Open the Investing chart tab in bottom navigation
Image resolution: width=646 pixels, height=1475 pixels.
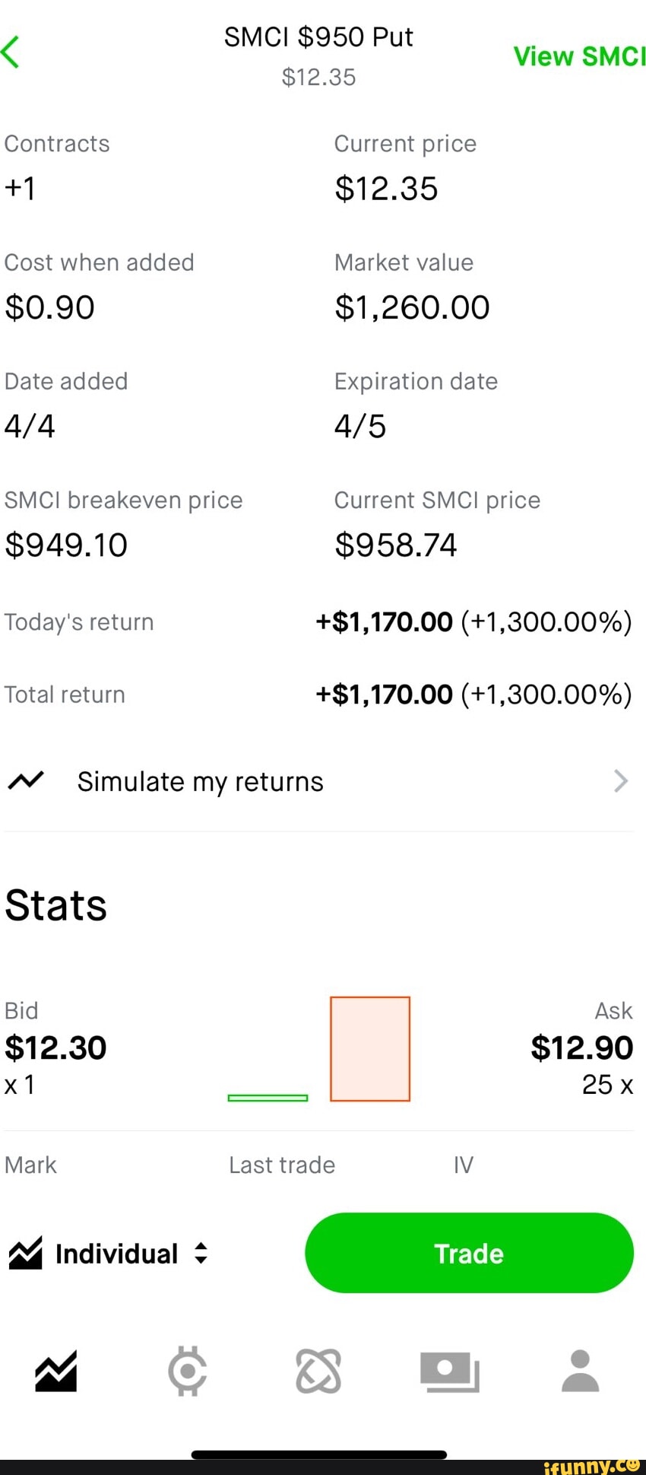pos(55,1371)
